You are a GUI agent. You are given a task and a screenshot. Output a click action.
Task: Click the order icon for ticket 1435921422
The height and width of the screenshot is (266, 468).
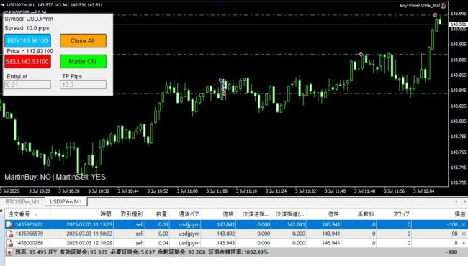[x=9, y=224]
